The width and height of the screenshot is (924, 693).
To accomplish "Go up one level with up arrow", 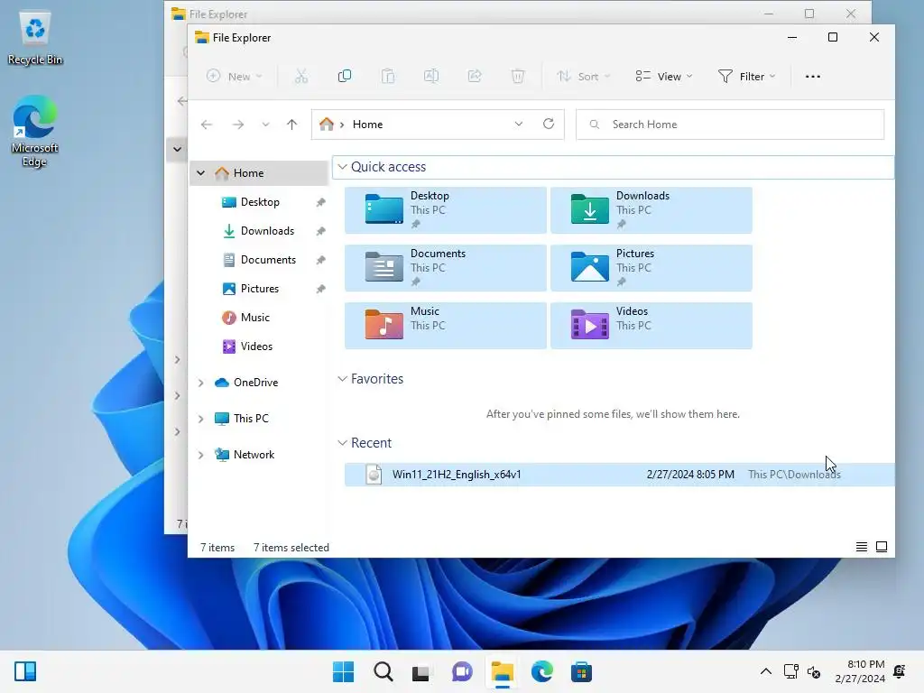I will tap(291, 125).
